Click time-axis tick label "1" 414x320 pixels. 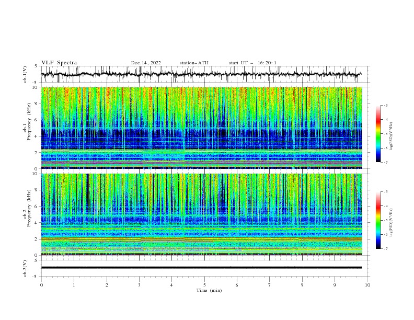pos(74,285)
